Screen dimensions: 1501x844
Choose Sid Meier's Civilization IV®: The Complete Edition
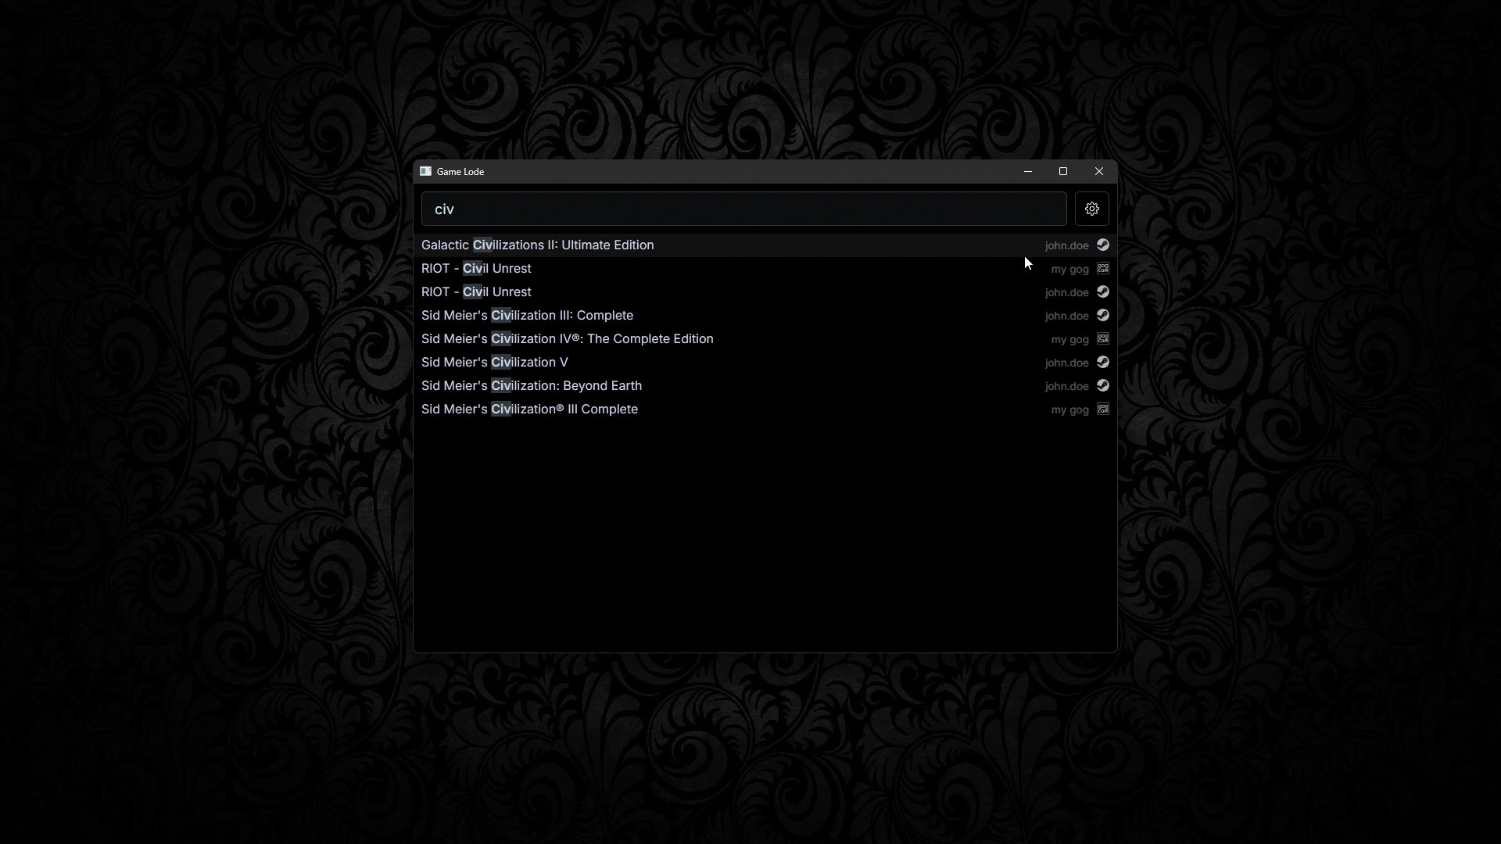(x=567, y=339)
